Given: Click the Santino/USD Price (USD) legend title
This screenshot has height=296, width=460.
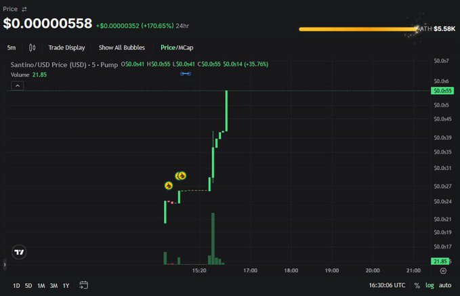Looking at the screenshot, I should [x=64, y=64].
